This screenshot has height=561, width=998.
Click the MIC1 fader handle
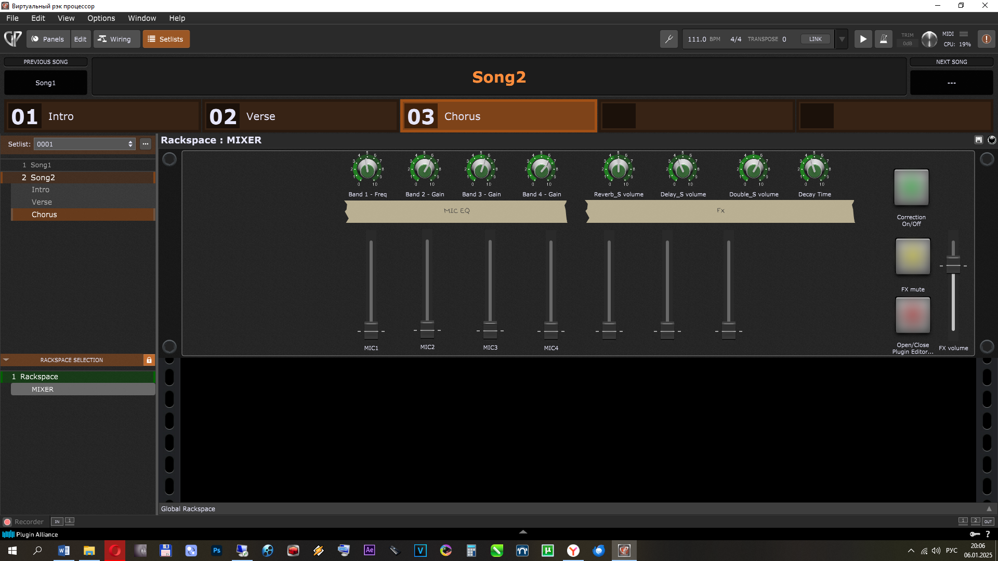[x=371, y=331]
